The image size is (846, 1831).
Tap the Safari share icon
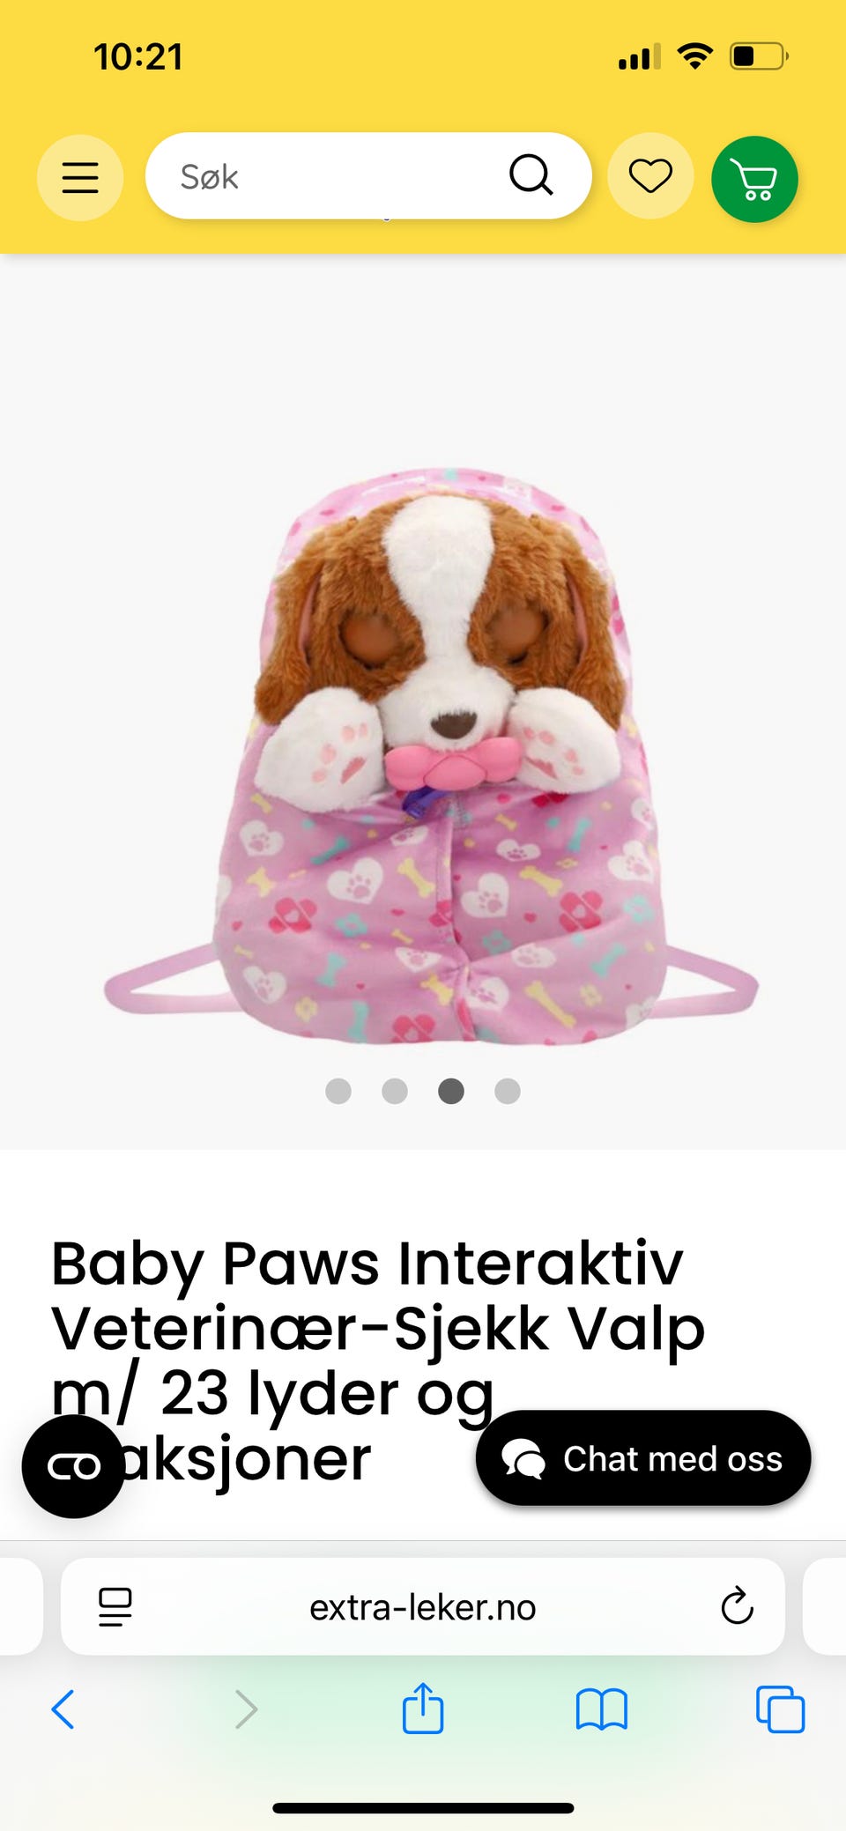click(423, 1709)
